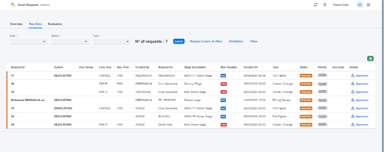Screen dimensions: 384x152
Task: Click the Stage Description column header
Action: coord(195,67)
